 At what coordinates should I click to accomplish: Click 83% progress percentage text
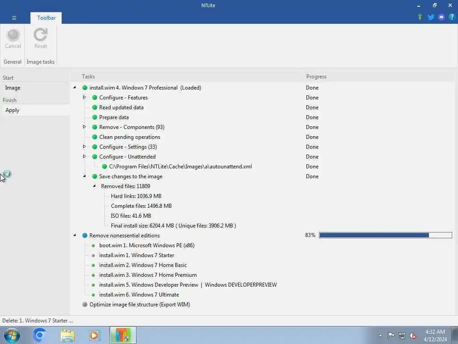point(310,235)
